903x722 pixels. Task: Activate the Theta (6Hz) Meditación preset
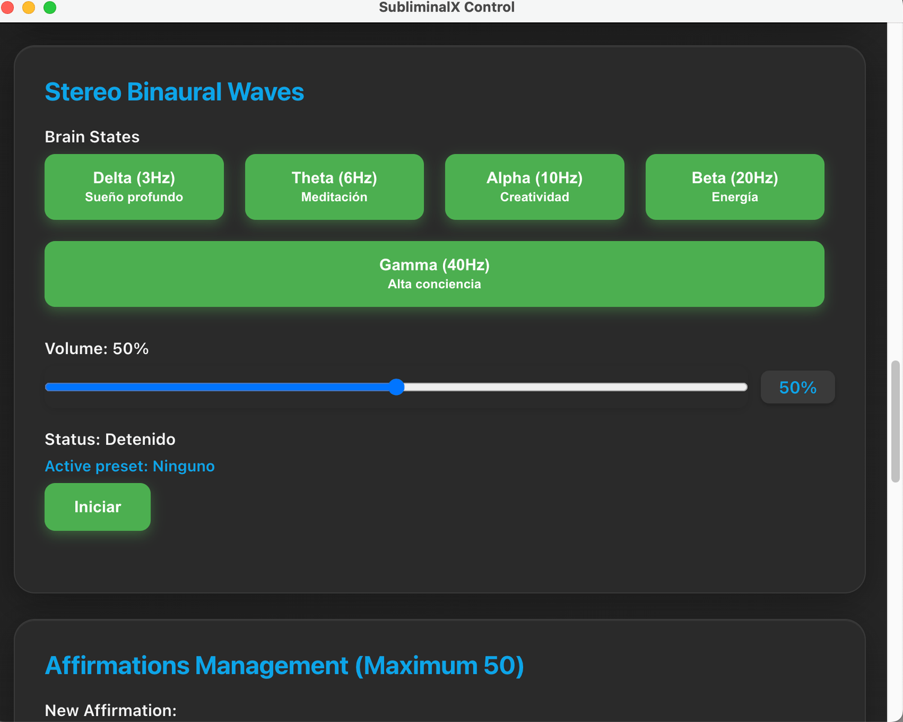pyautogui.click(x=334, y=187)
